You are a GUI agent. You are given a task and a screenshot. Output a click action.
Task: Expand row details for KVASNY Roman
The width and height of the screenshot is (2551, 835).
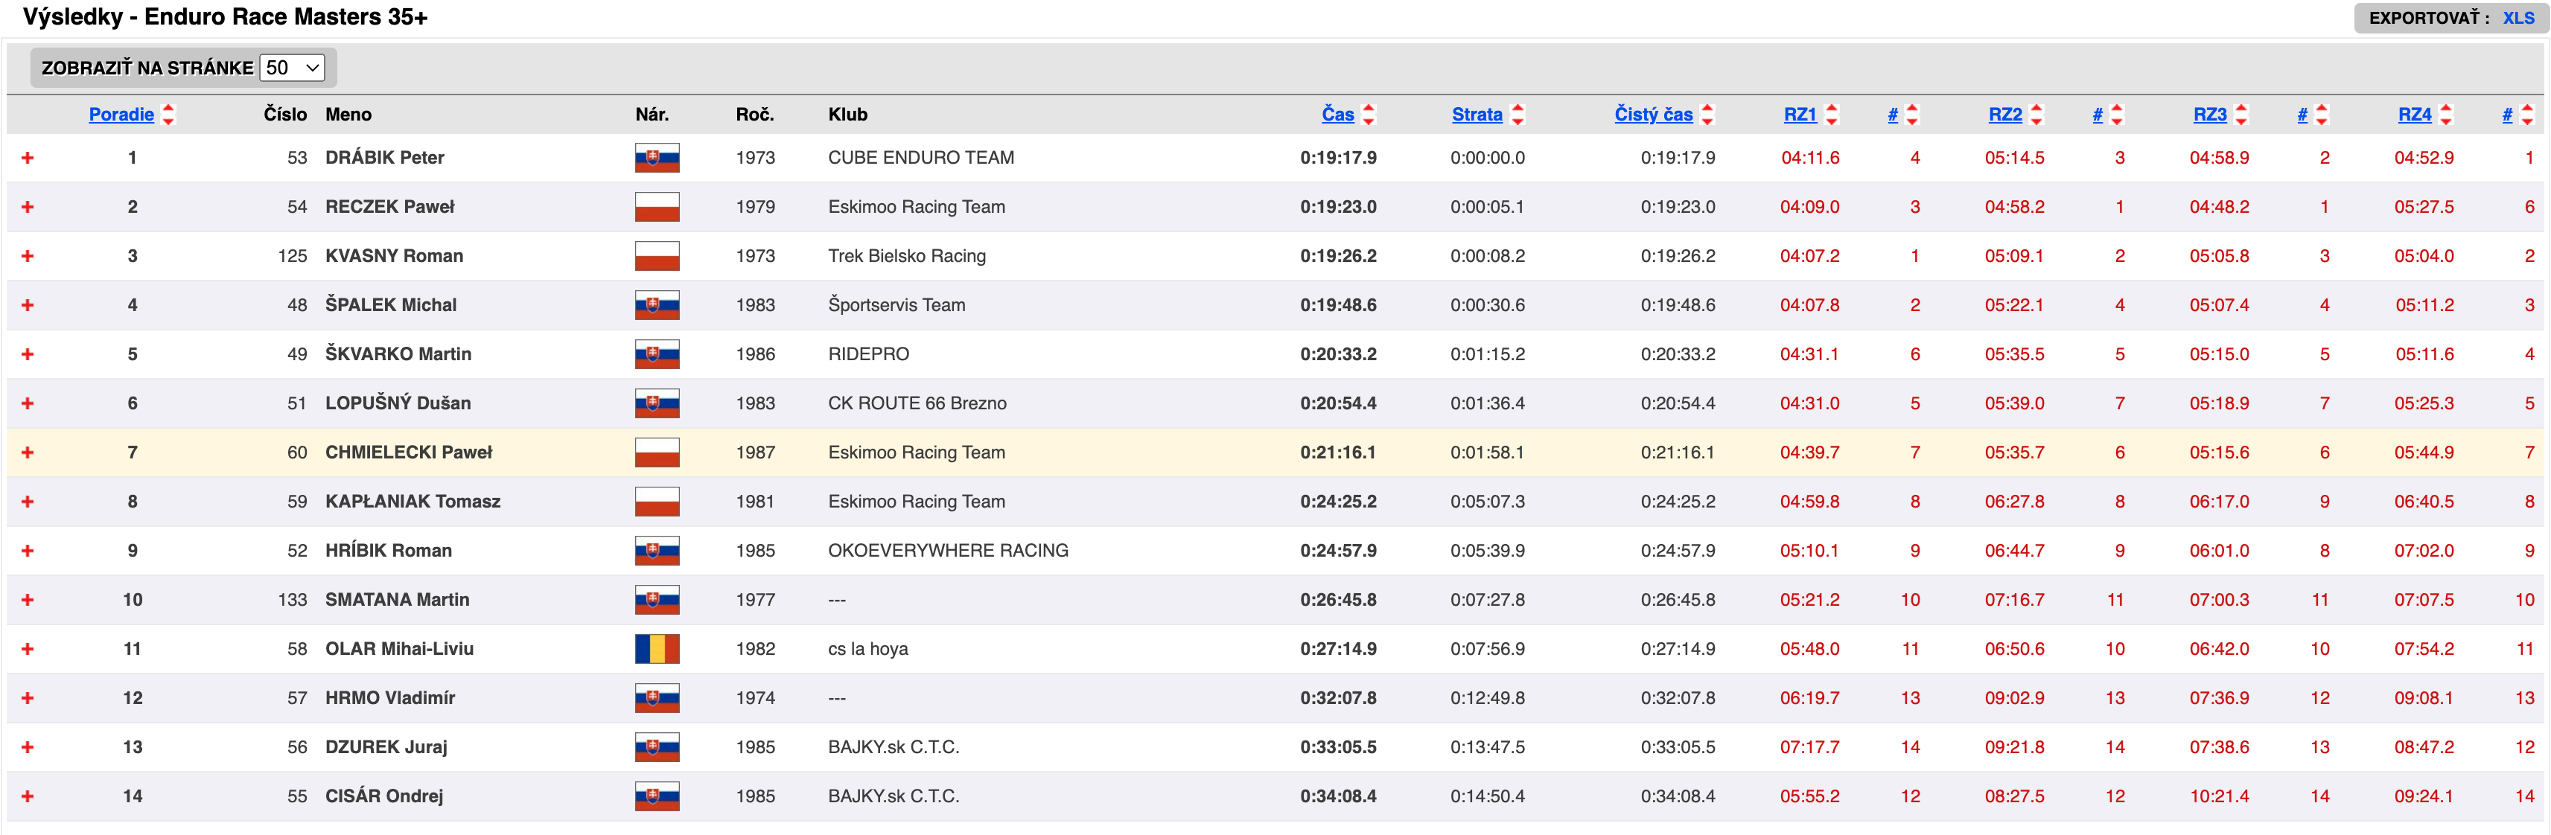(x=28, y=256)
